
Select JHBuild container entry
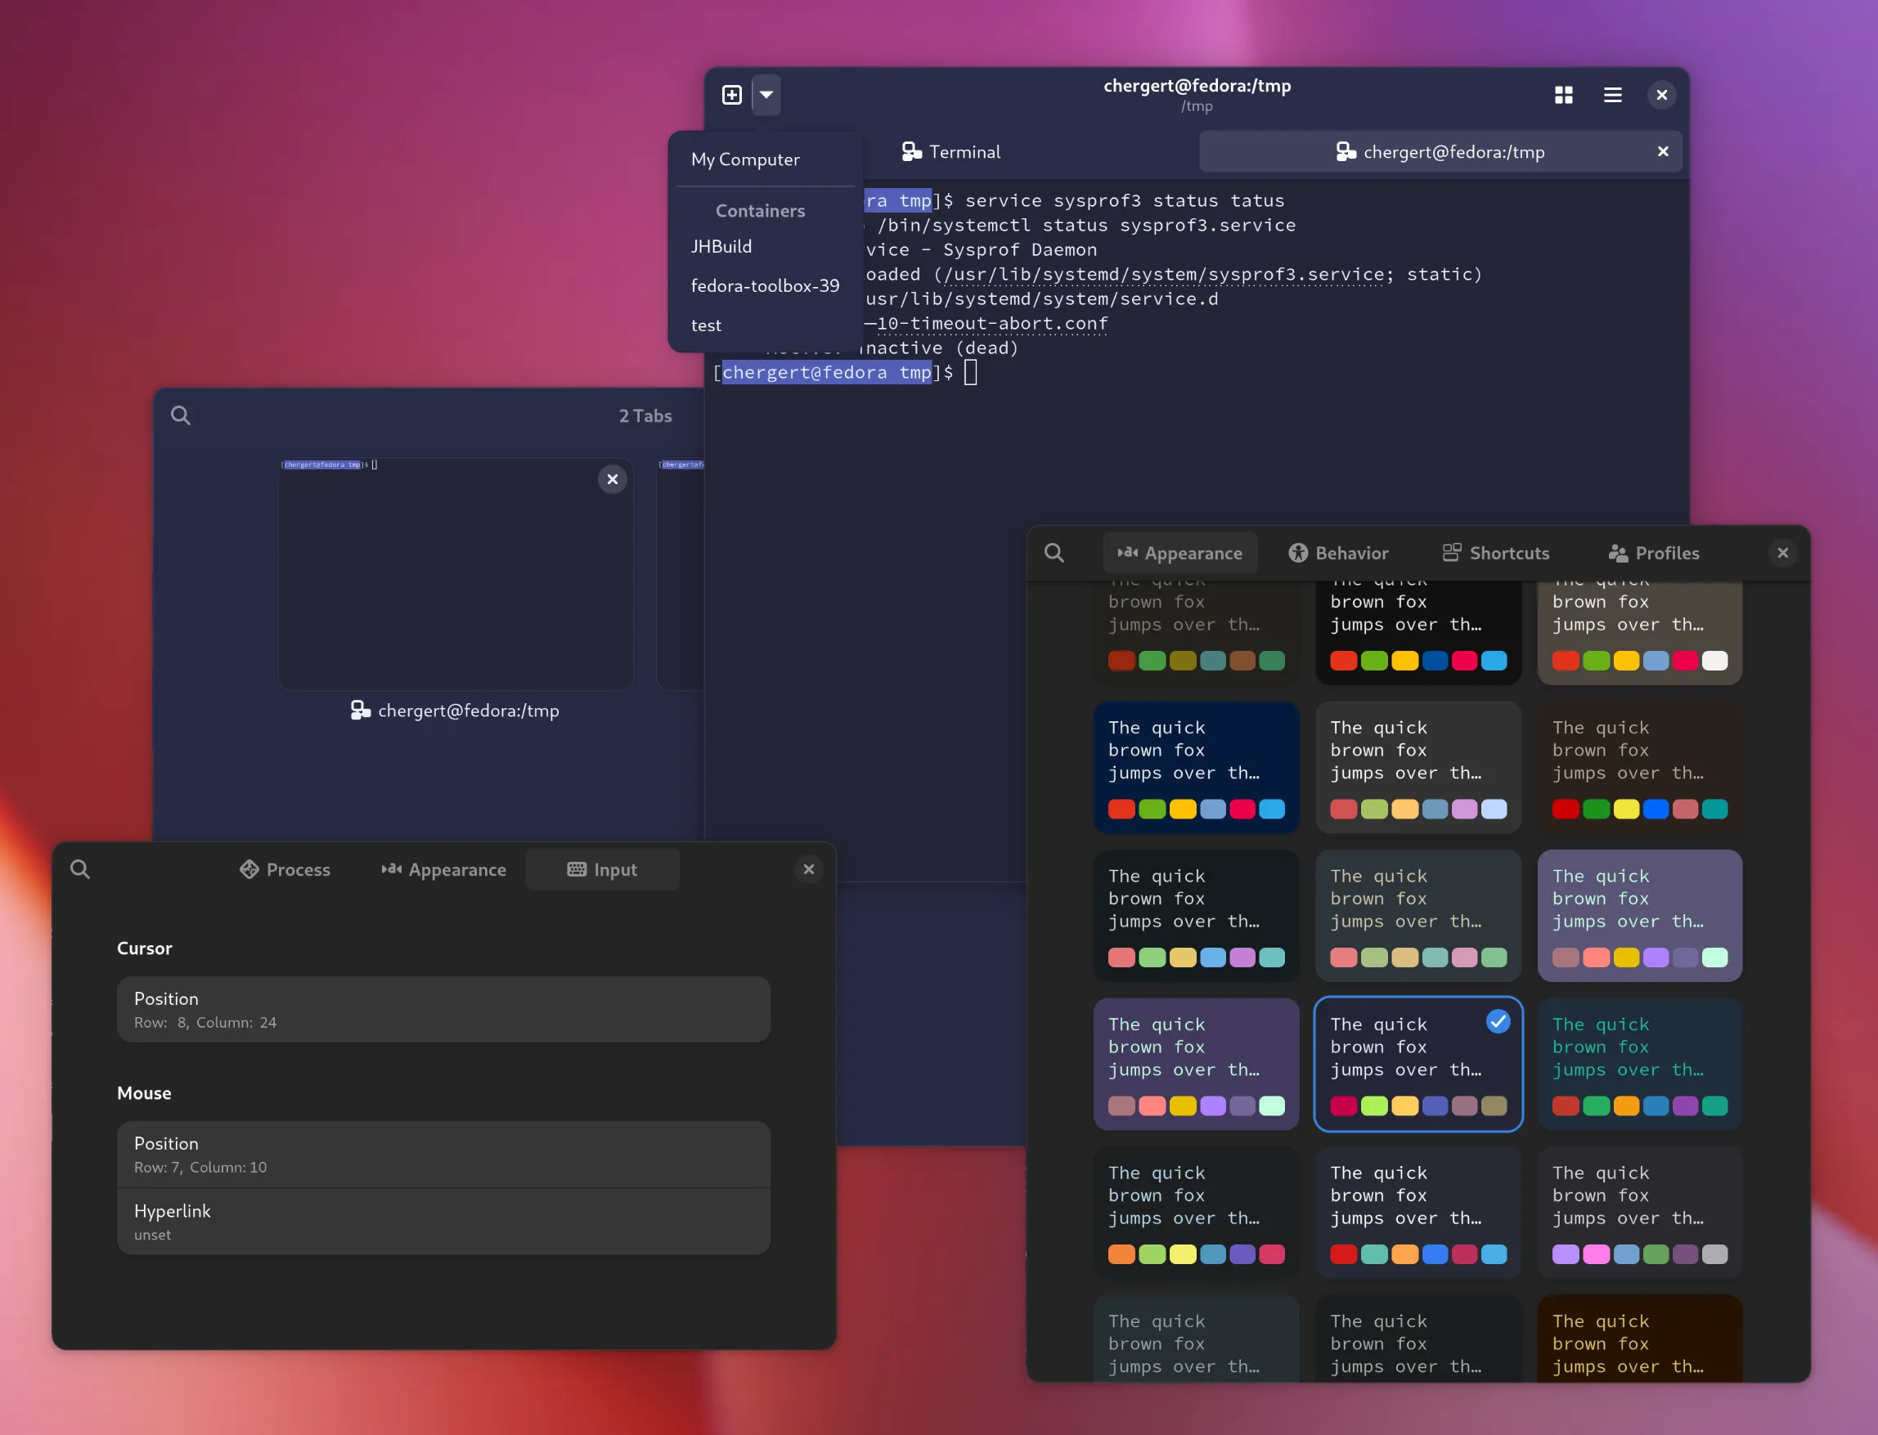(x=721, y=247)
